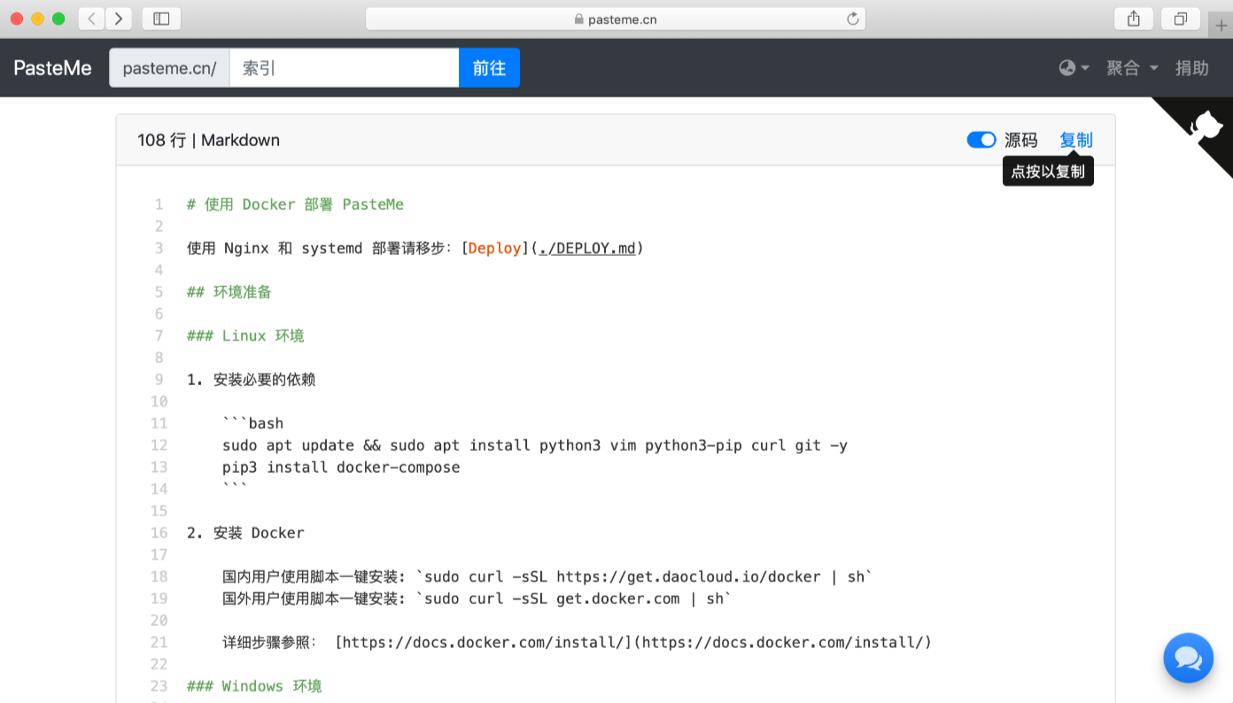Expand the 聚合 dropdown menu
The height and width of the screenshot is (703, 1233).
(x=1132, y=68)
